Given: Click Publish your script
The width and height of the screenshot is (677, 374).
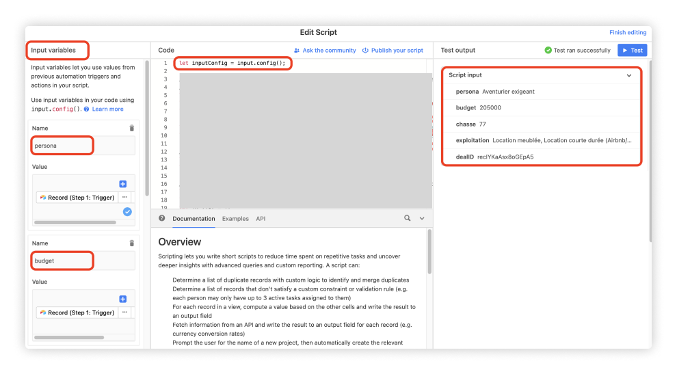Looking at the screenshot, I should click(x=393, y=50).
